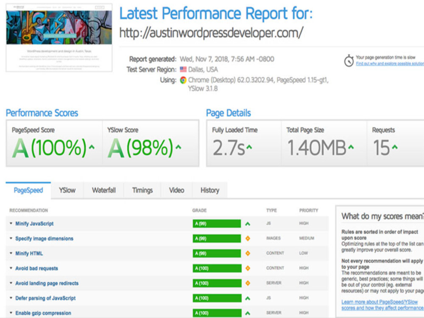This screenshot has width=424, height=318.
Task: Click the Minify JavaScript rule name
Action: tap(34, 223)
